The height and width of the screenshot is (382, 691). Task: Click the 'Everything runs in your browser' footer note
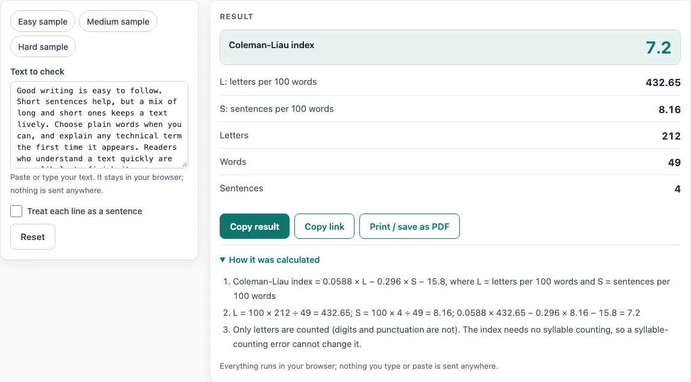pyautogui.click(x=359, y=366)
